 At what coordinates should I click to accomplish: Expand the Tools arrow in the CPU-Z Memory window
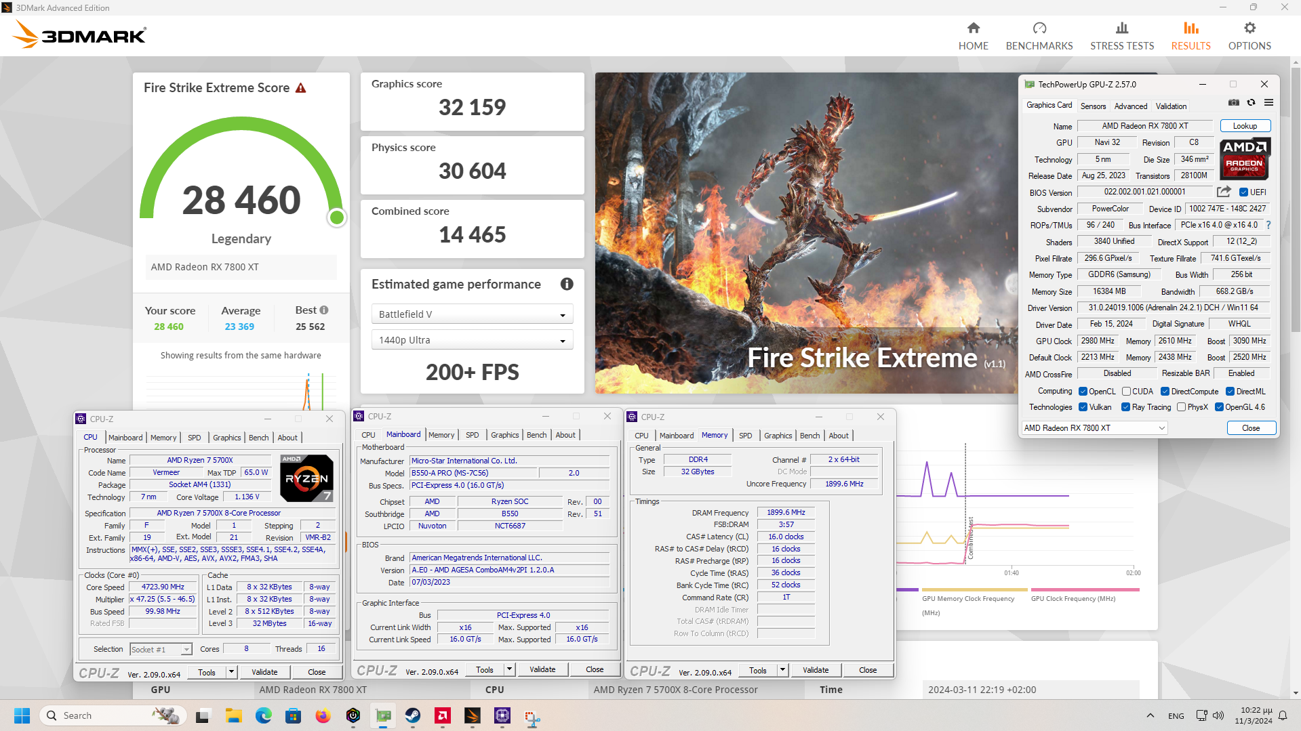[x=782, y=670]
